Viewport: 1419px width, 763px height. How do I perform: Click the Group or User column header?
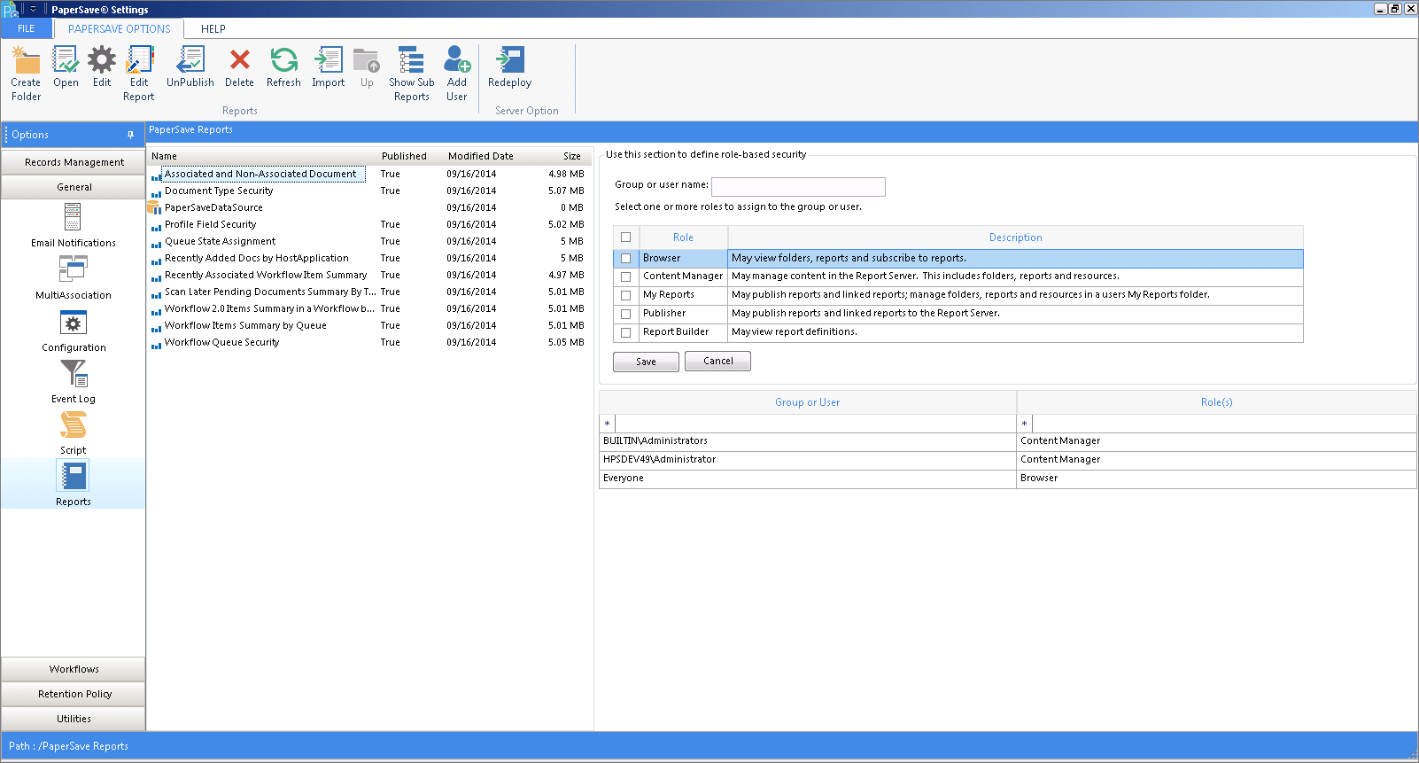click(x=808, y=402)
